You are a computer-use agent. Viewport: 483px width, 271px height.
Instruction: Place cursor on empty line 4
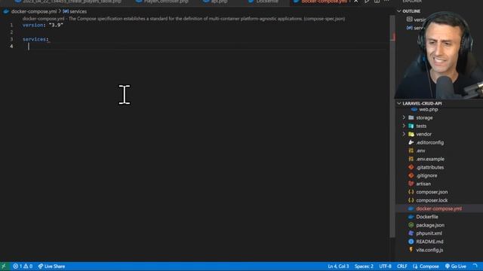(203, 47)
